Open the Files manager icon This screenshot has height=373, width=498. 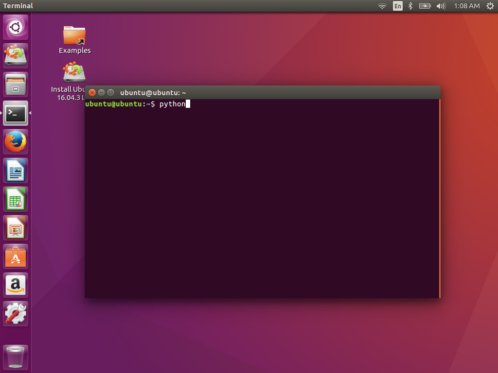tap(15, 84)
